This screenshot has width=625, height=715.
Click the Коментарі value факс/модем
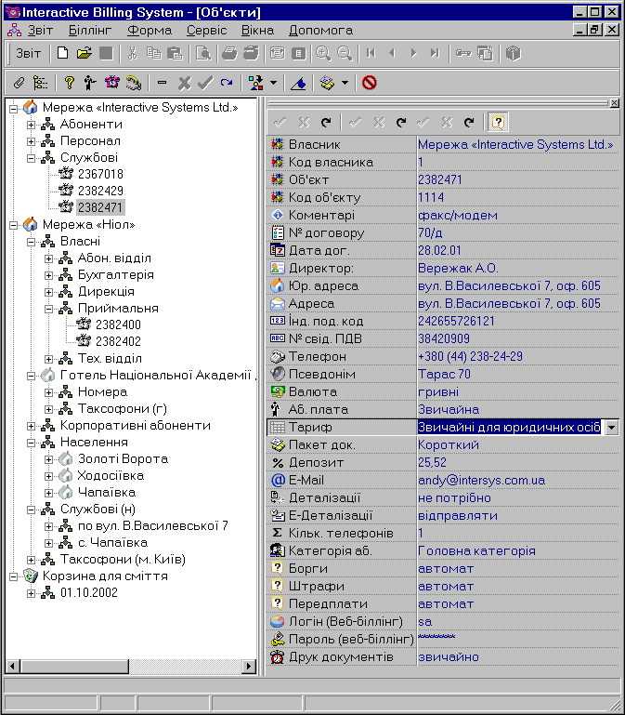pos(458,215)
